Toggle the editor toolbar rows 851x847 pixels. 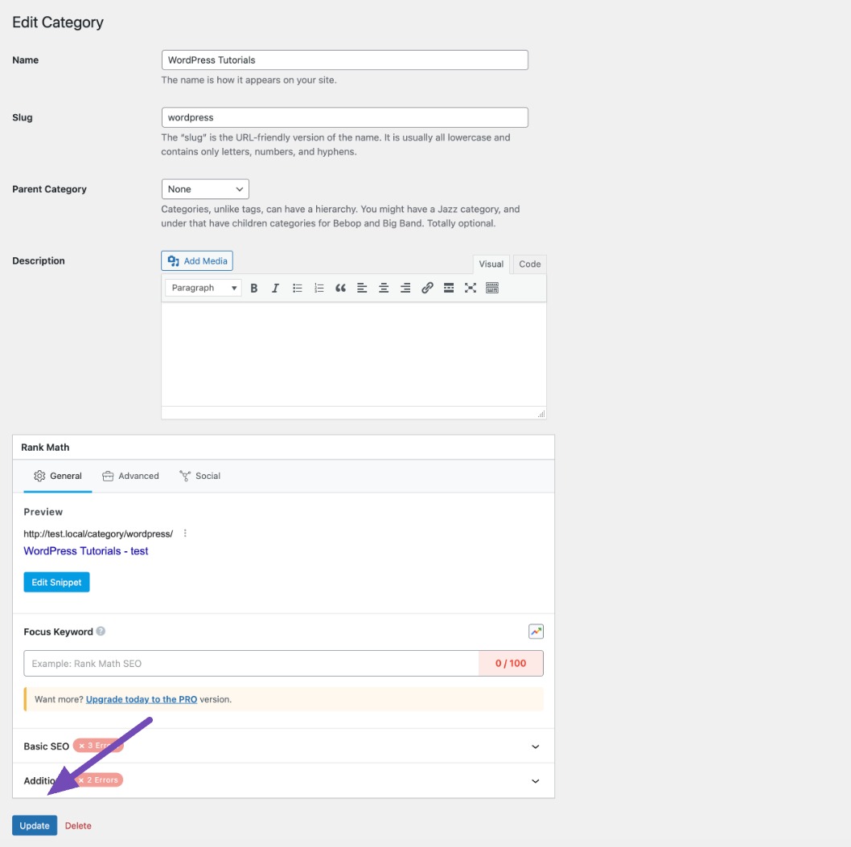click(x=492, y=288)
